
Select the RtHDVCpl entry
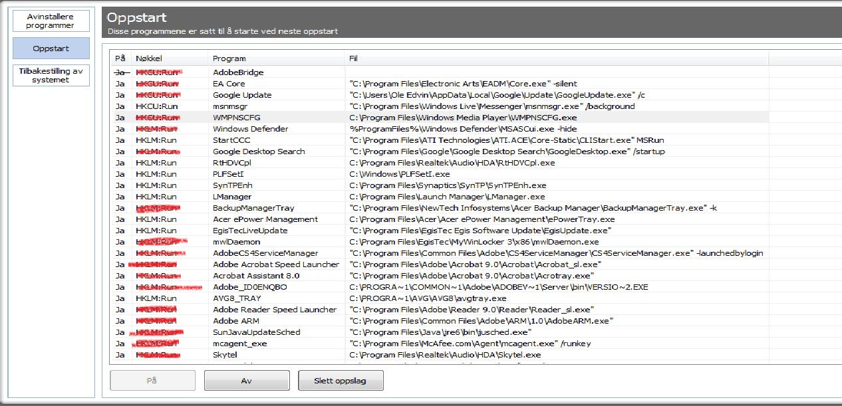232,163
